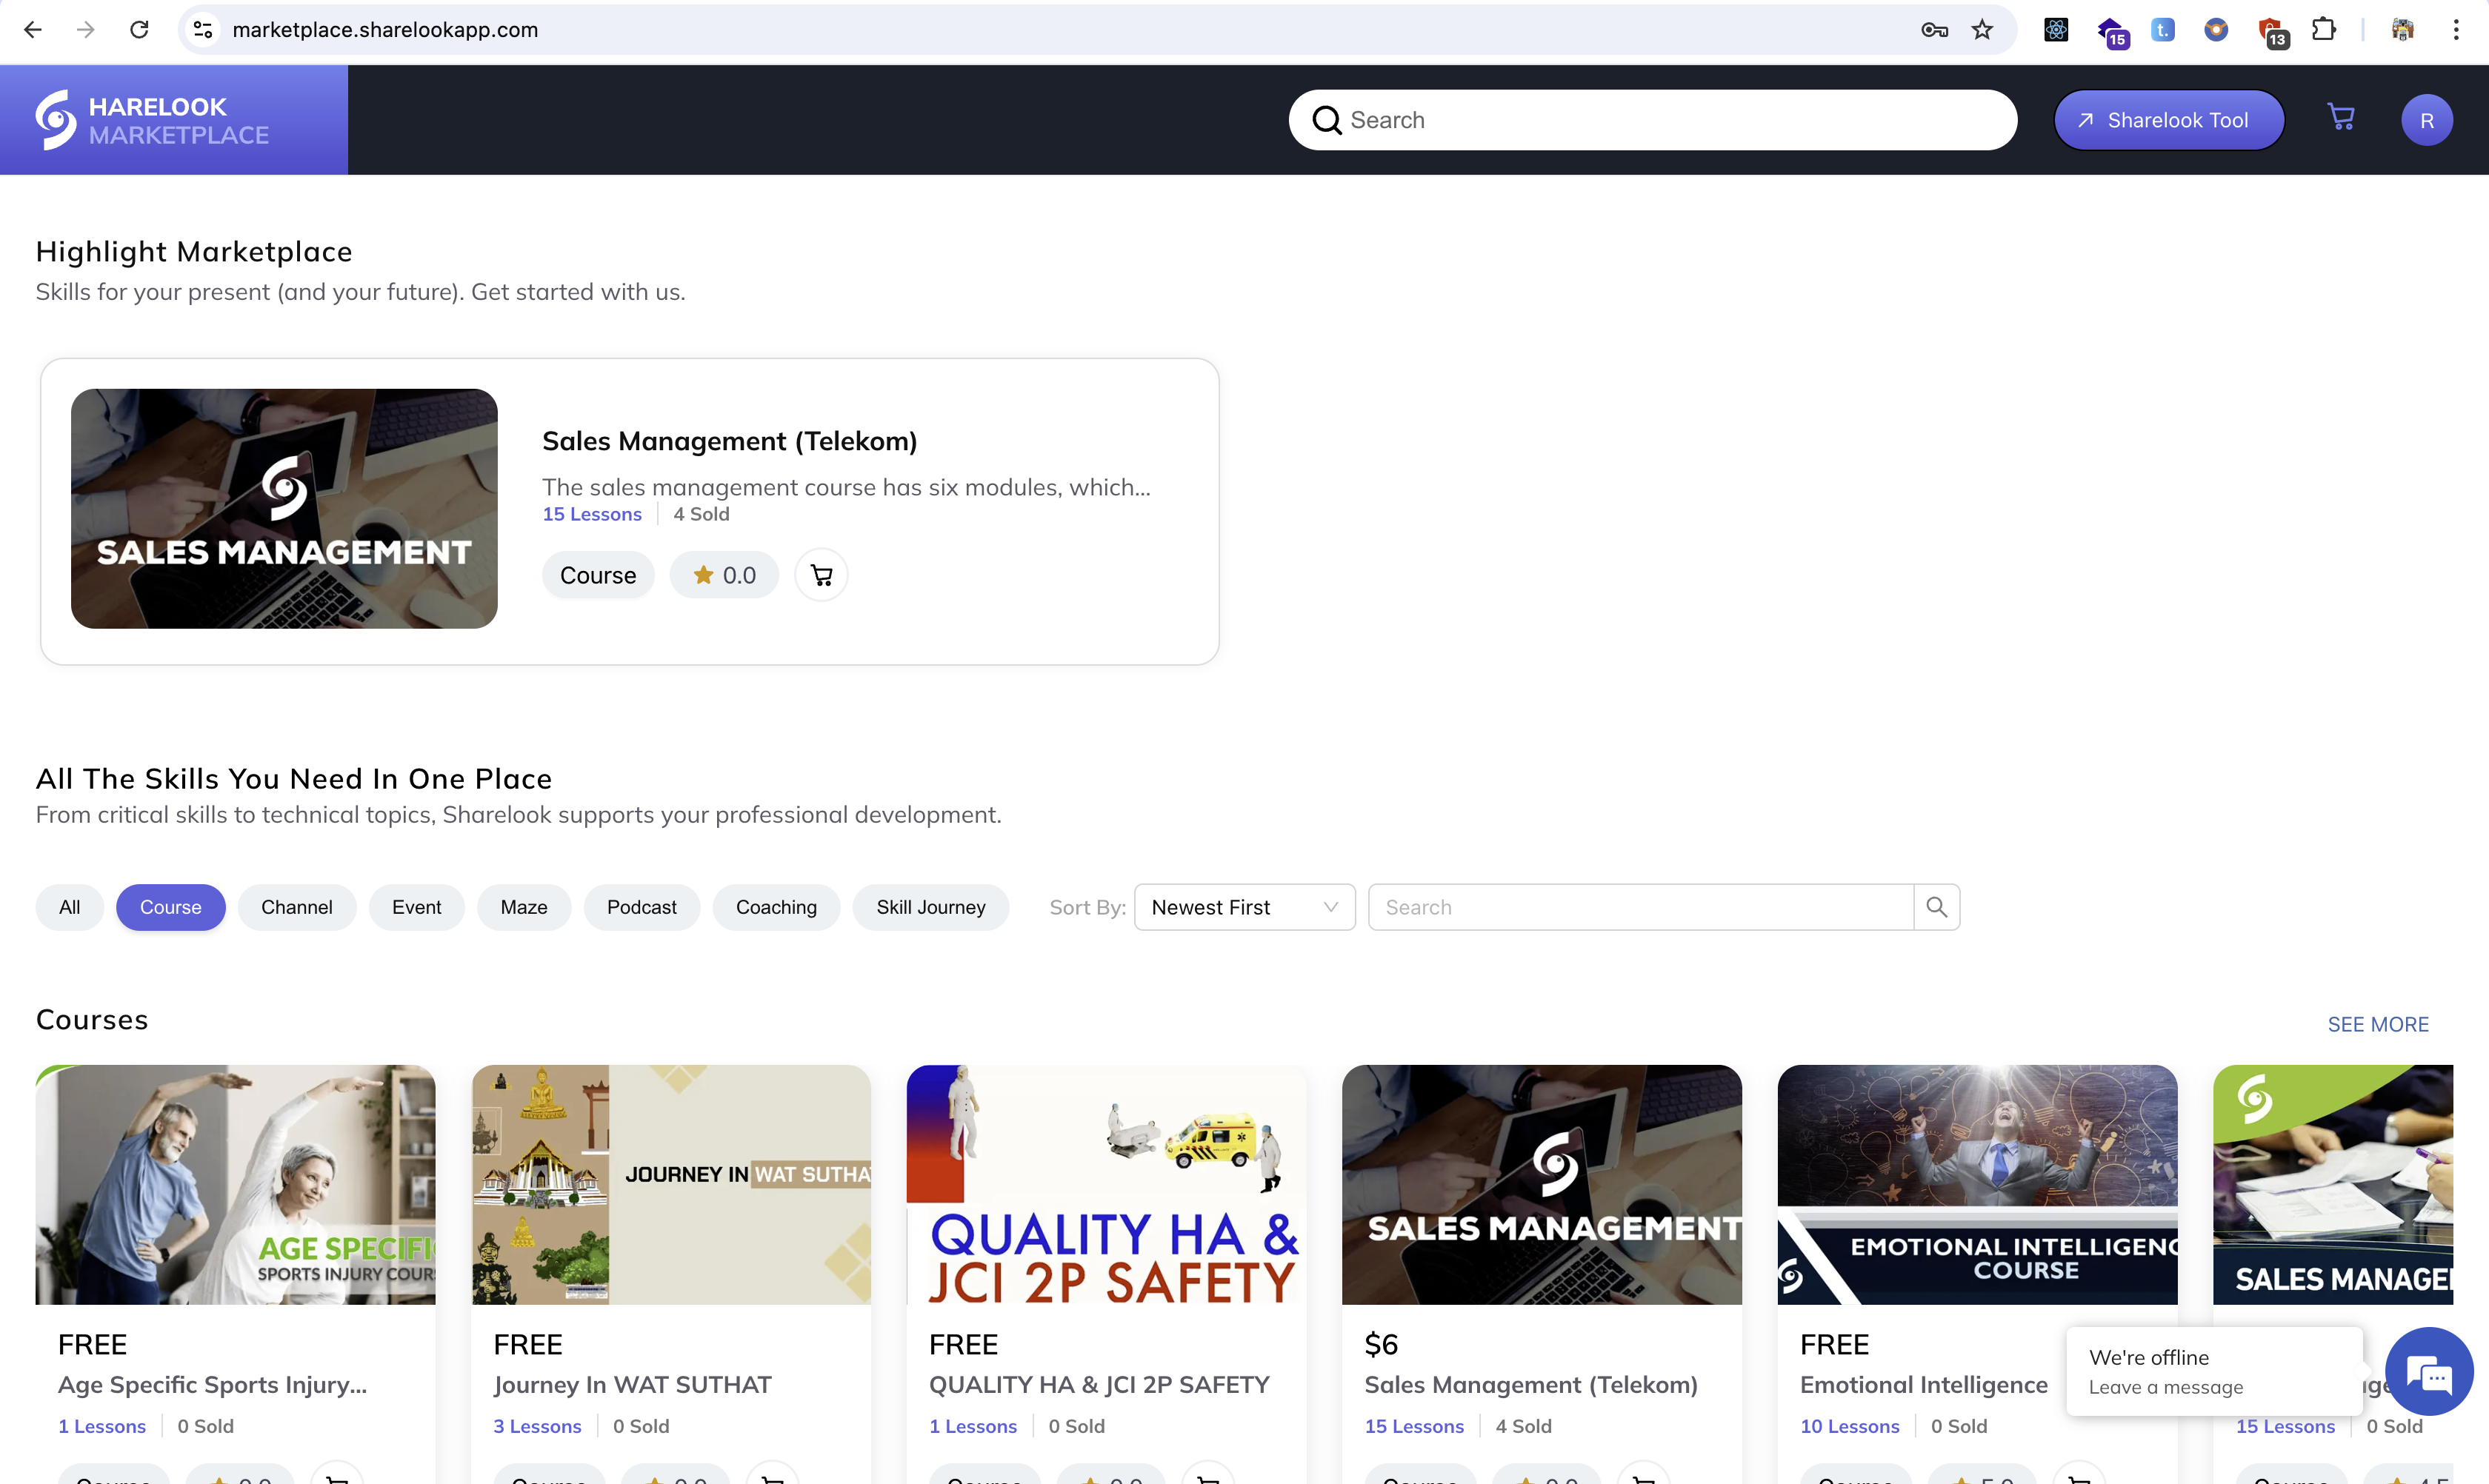Open Emotional Intelligence course thumbnail

coord(1977,1184)
